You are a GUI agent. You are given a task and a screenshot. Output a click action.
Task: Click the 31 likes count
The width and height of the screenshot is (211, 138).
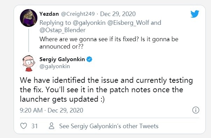click(x=35, y=126)
